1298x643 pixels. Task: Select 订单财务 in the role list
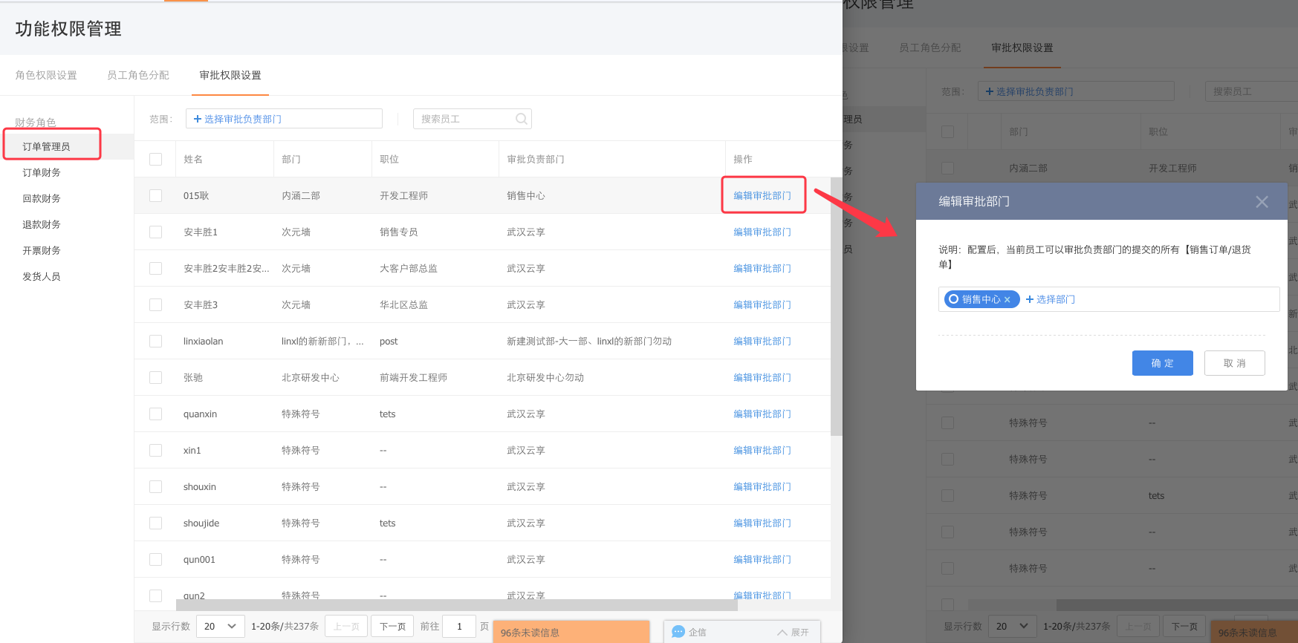tap(42, 172)
